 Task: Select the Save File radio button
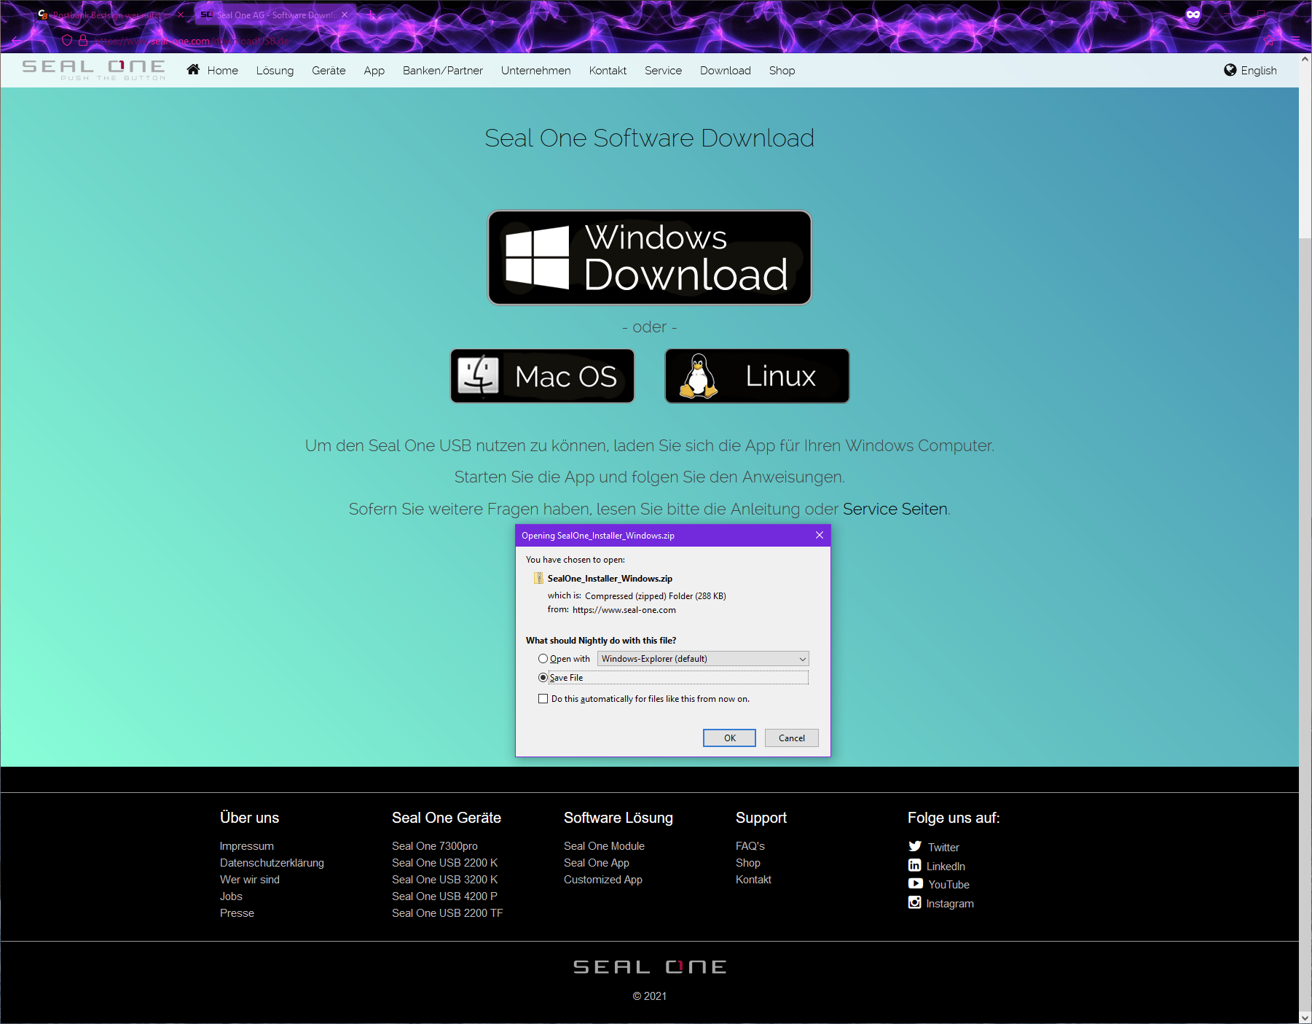tap(543, 678)
